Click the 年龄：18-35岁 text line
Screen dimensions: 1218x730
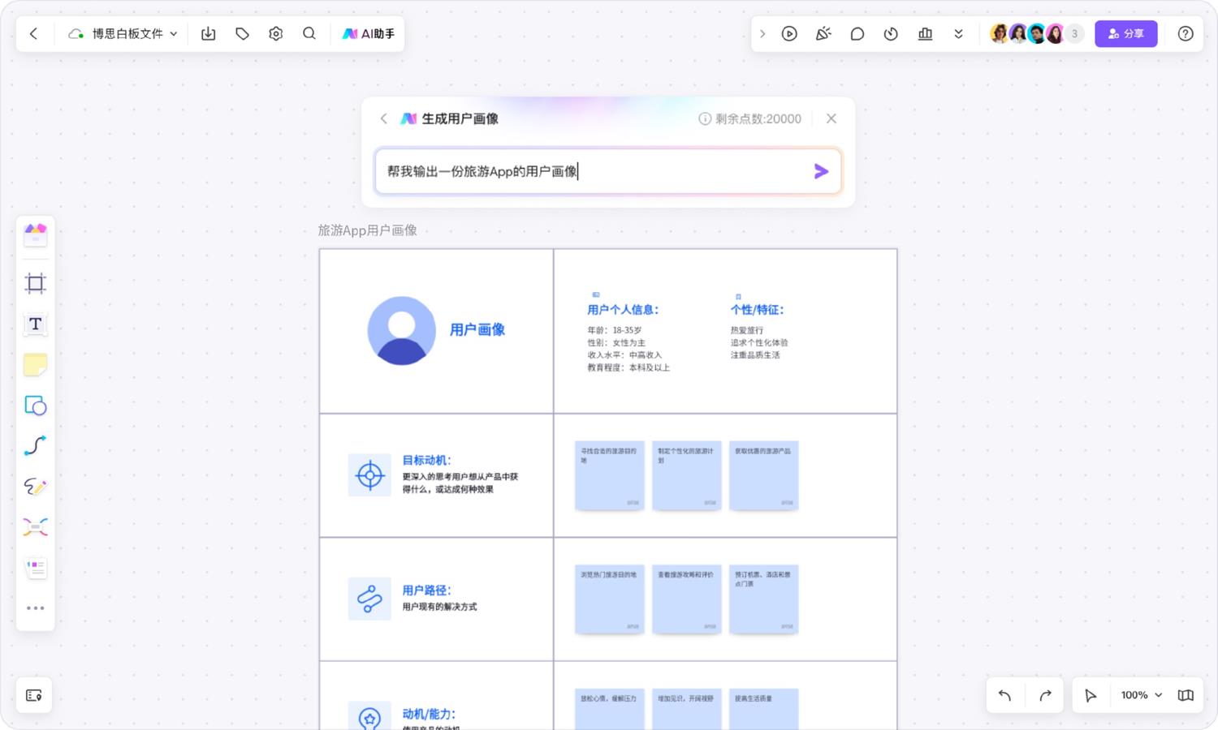(x=615, y=330)
